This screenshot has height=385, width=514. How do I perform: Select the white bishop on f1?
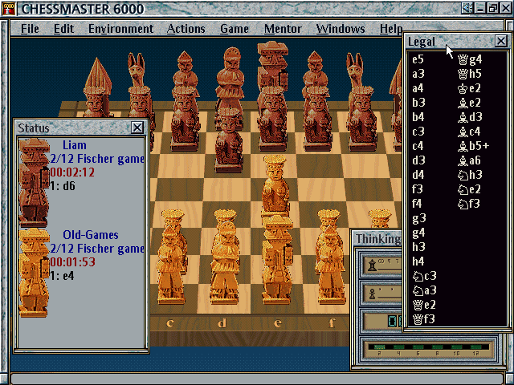click(330, 264)
